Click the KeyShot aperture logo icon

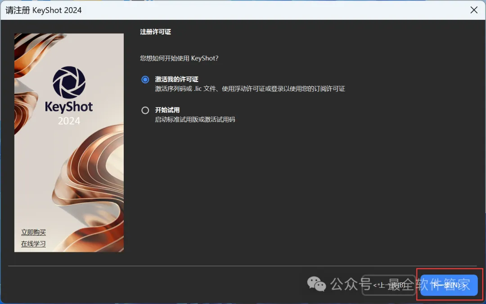coord(69,82)
